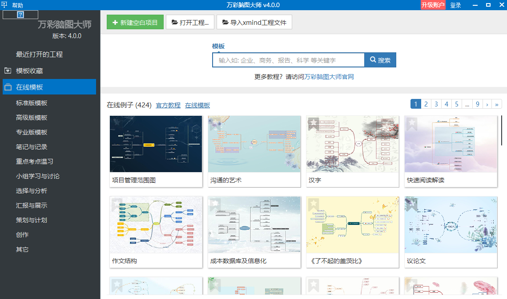The image size is (507, 299).
Task: Jump to the last page arrow
Action: pyautogui.click(x=497, y=104)
